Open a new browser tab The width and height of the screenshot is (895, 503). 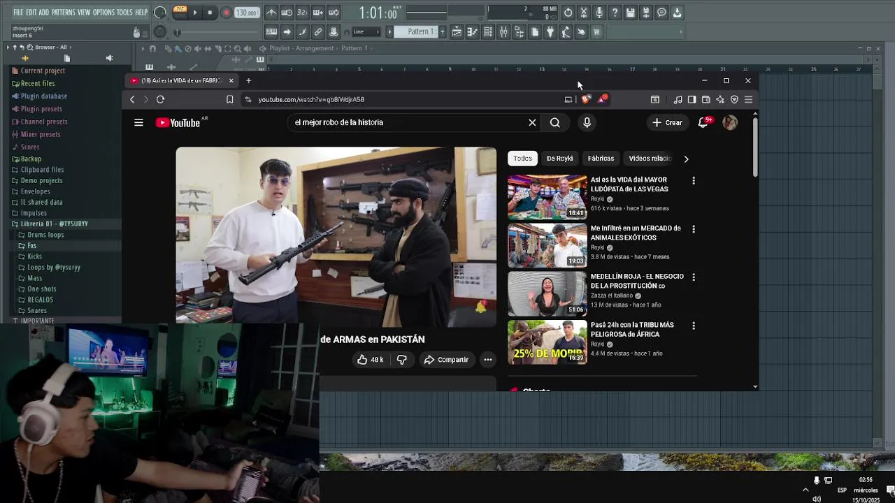coord(248,80)
